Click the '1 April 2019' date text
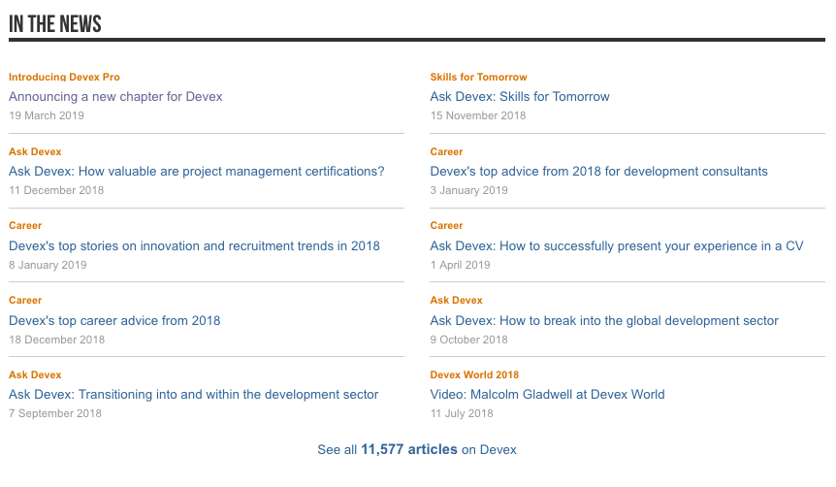836x487 pixels. pyautogui.click(x=460, y=265)
